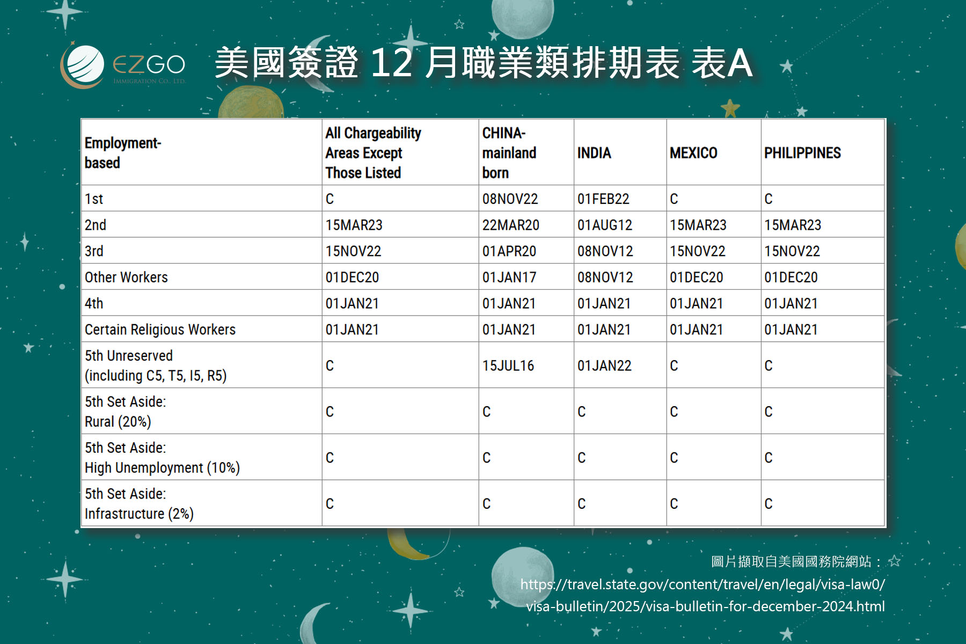
Task: Click the 22MAR20 date cell
Action: (x=510, y=225)
